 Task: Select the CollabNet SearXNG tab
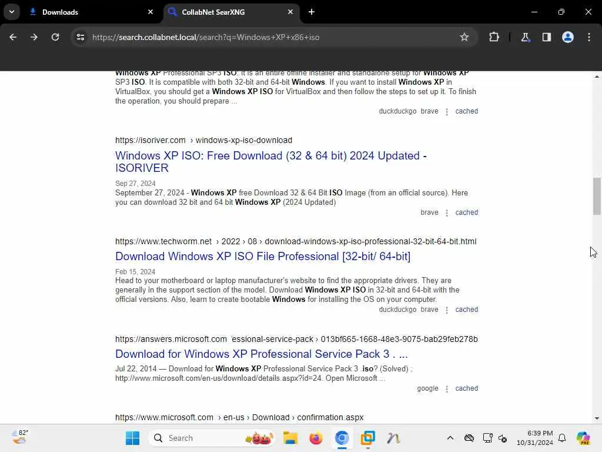232,12
